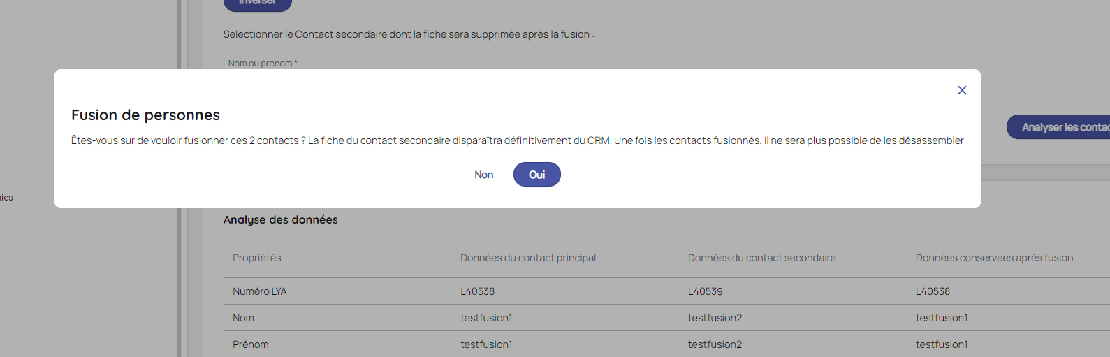1110x357 pixels.
Task: Select the Prénom row label
Action: [x=250, y=344]
